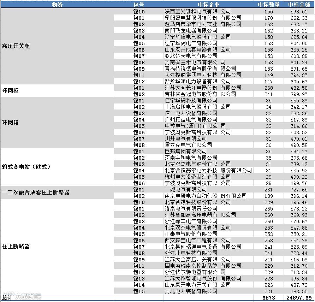Click company 河南省三禾电气有限公司
The width and height of the screenshot is (315, 302).
(x=195, y=62)
